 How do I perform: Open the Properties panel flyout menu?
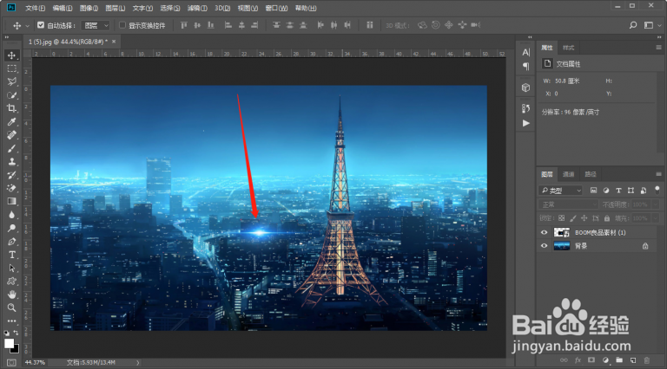point(658,48)
